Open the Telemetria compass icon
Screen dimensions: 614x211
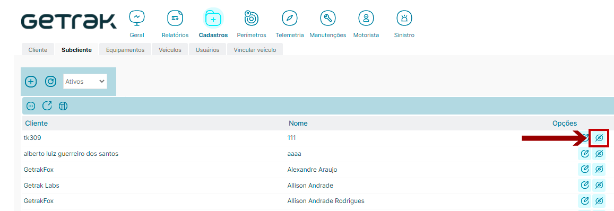(289, 18)
